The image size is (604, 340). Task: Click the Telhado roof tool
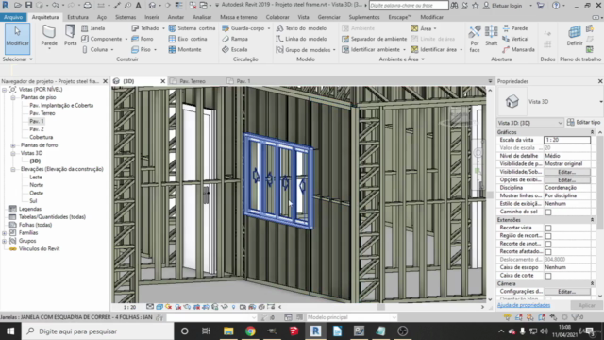tap(145, 28)
